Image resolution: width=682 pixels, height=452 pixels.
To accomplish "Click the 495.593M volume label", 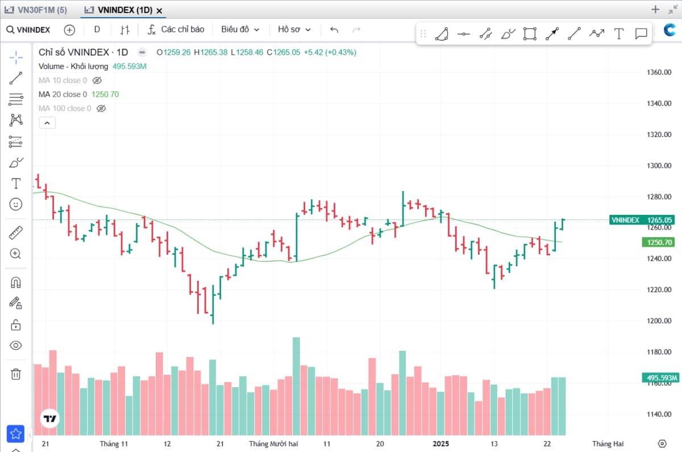I will [660, 378].
